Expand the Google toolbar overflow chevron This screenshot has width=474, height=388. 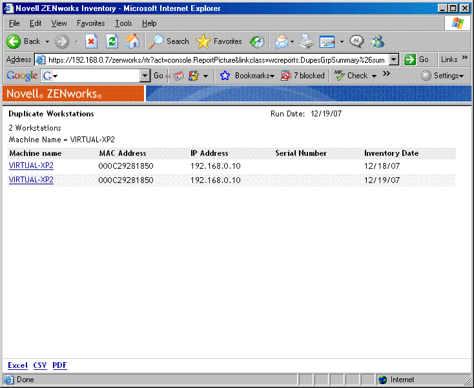click(386, 74)
